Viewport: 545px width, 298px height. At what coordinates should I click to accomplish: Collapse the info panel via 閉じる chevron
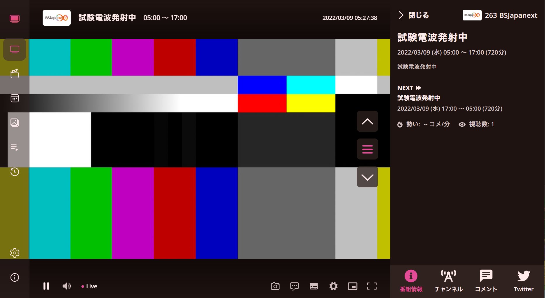pyautogui.click(x=400, y=15)
